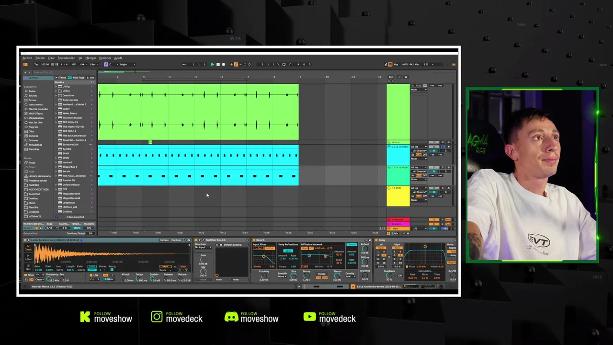Open the Controls tab in Simpler

(x=176, y=240)
